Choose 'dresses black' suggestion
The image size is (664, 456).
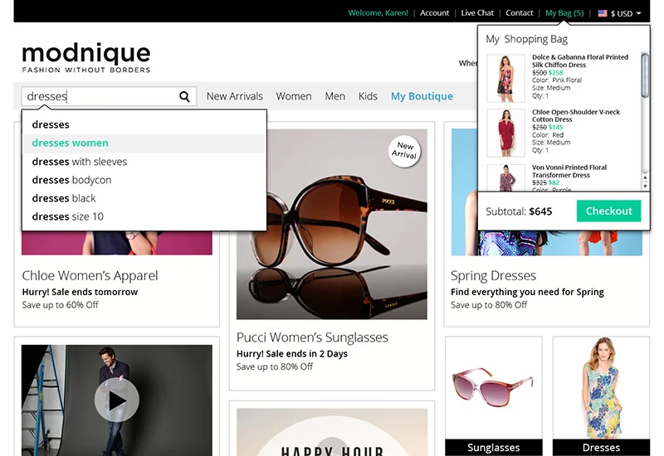[x=64, y=198]
